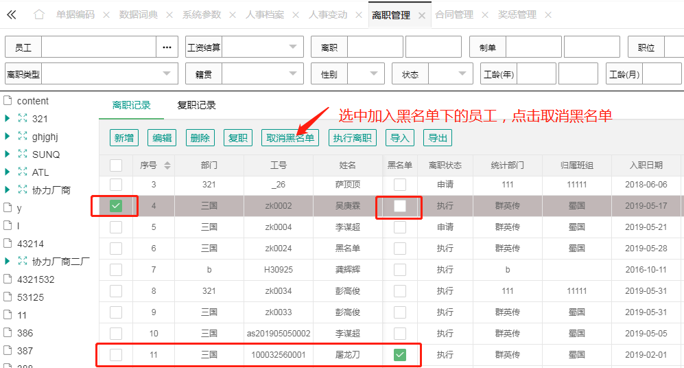Image resolution: width=684 pixels, height=368 pixels.
Task: Uncheck the selected checkbox for row 4
Action: (116, 206)
